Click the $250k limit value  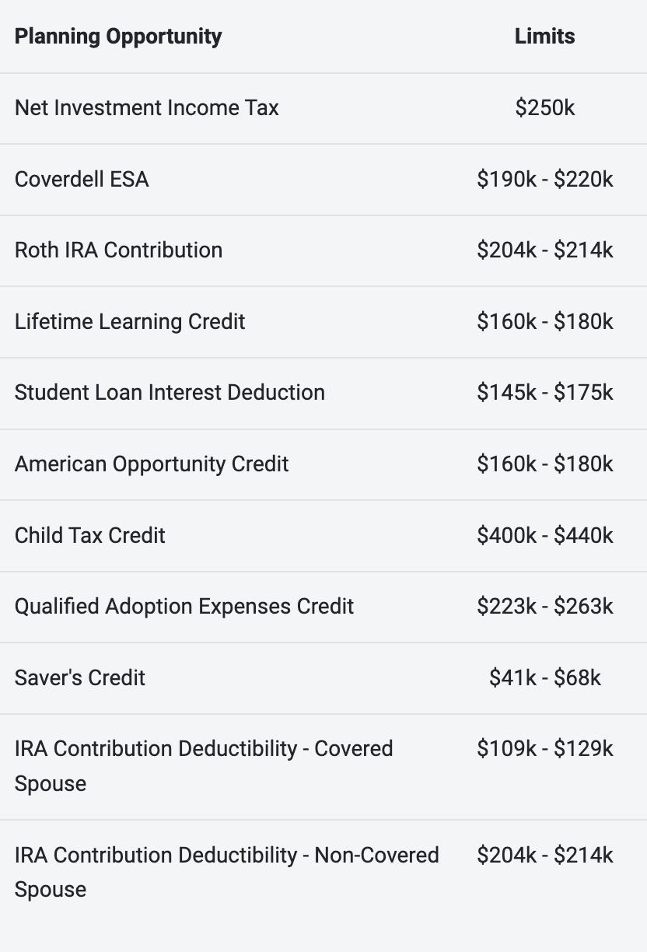coord(544,108)
